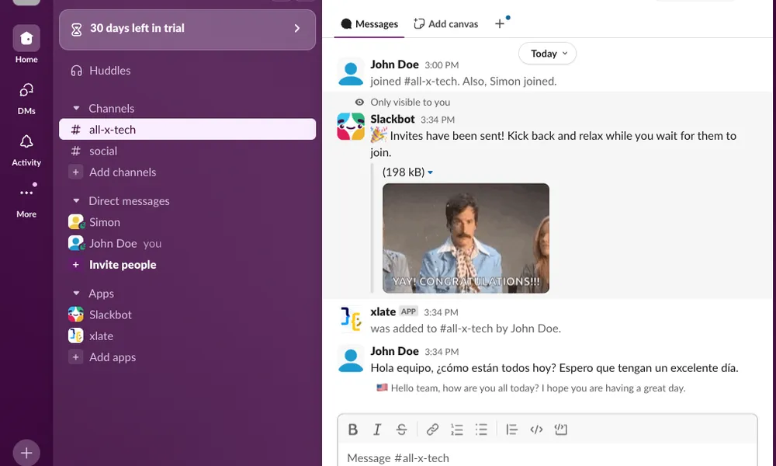Open the More options icon

coord(26,193)
